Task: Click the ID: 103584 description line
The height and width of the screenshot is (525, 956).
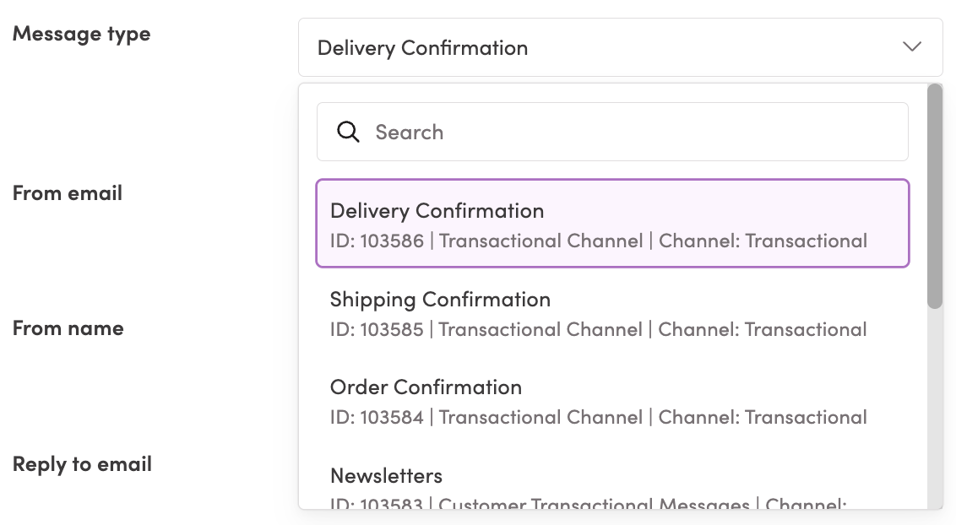Action: (598, 418)
